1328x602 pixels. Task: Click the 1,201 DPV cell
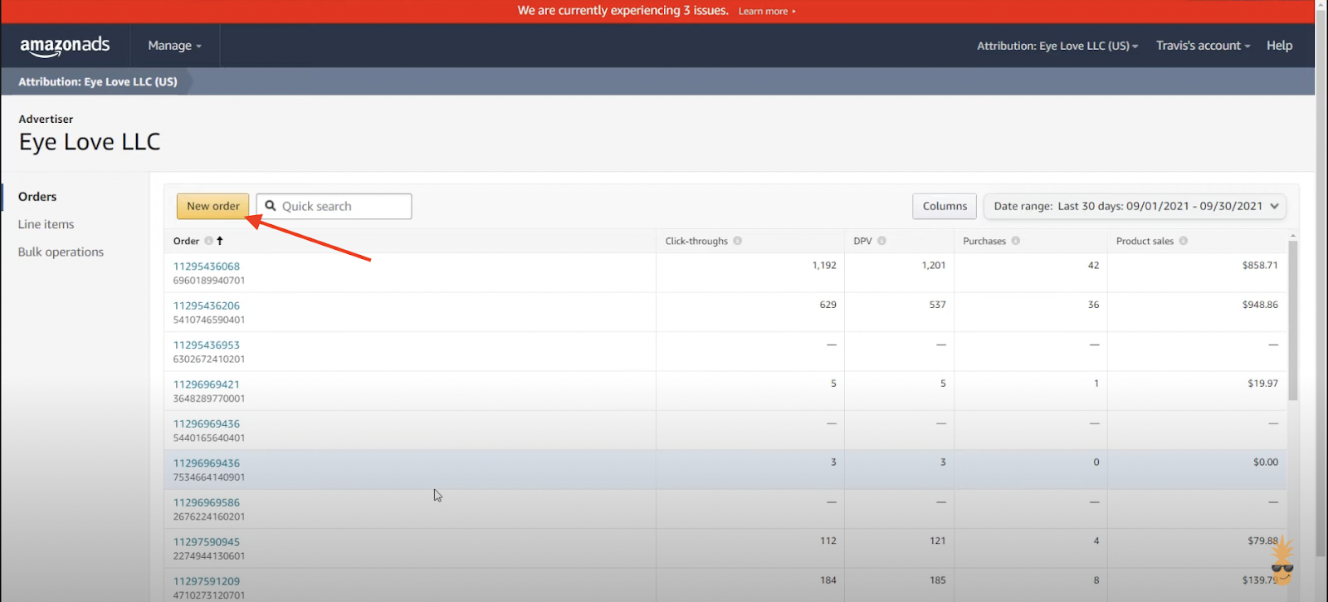tap(934, 266)
